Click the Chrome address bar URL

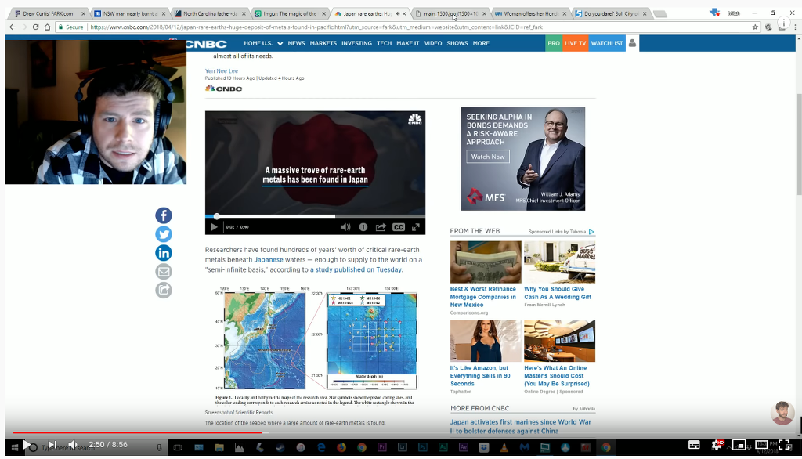coord(316,27)
